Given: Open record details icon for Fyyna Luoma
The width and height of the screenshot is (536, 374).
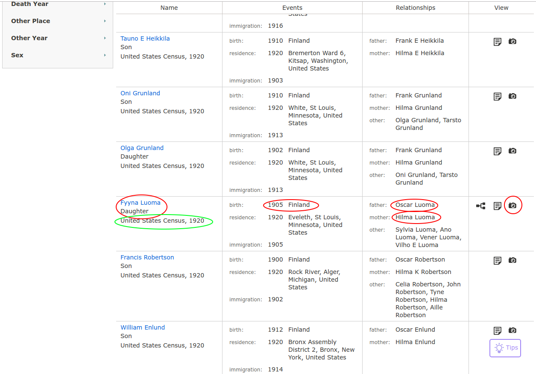Looking at the screenshot, I should coord(497,206).
